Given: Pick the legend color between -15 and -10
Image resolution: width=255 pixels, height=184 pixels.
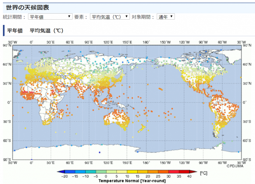Looking at the screenshot, I should tap(80, 172).
